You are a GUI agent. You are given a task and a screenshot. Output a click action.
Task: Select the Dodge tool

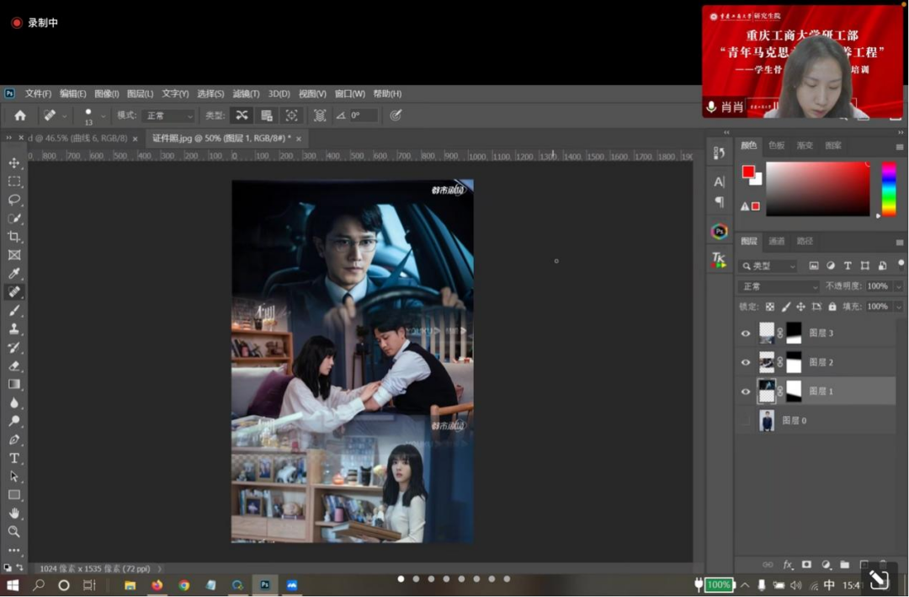coord(14,421)
